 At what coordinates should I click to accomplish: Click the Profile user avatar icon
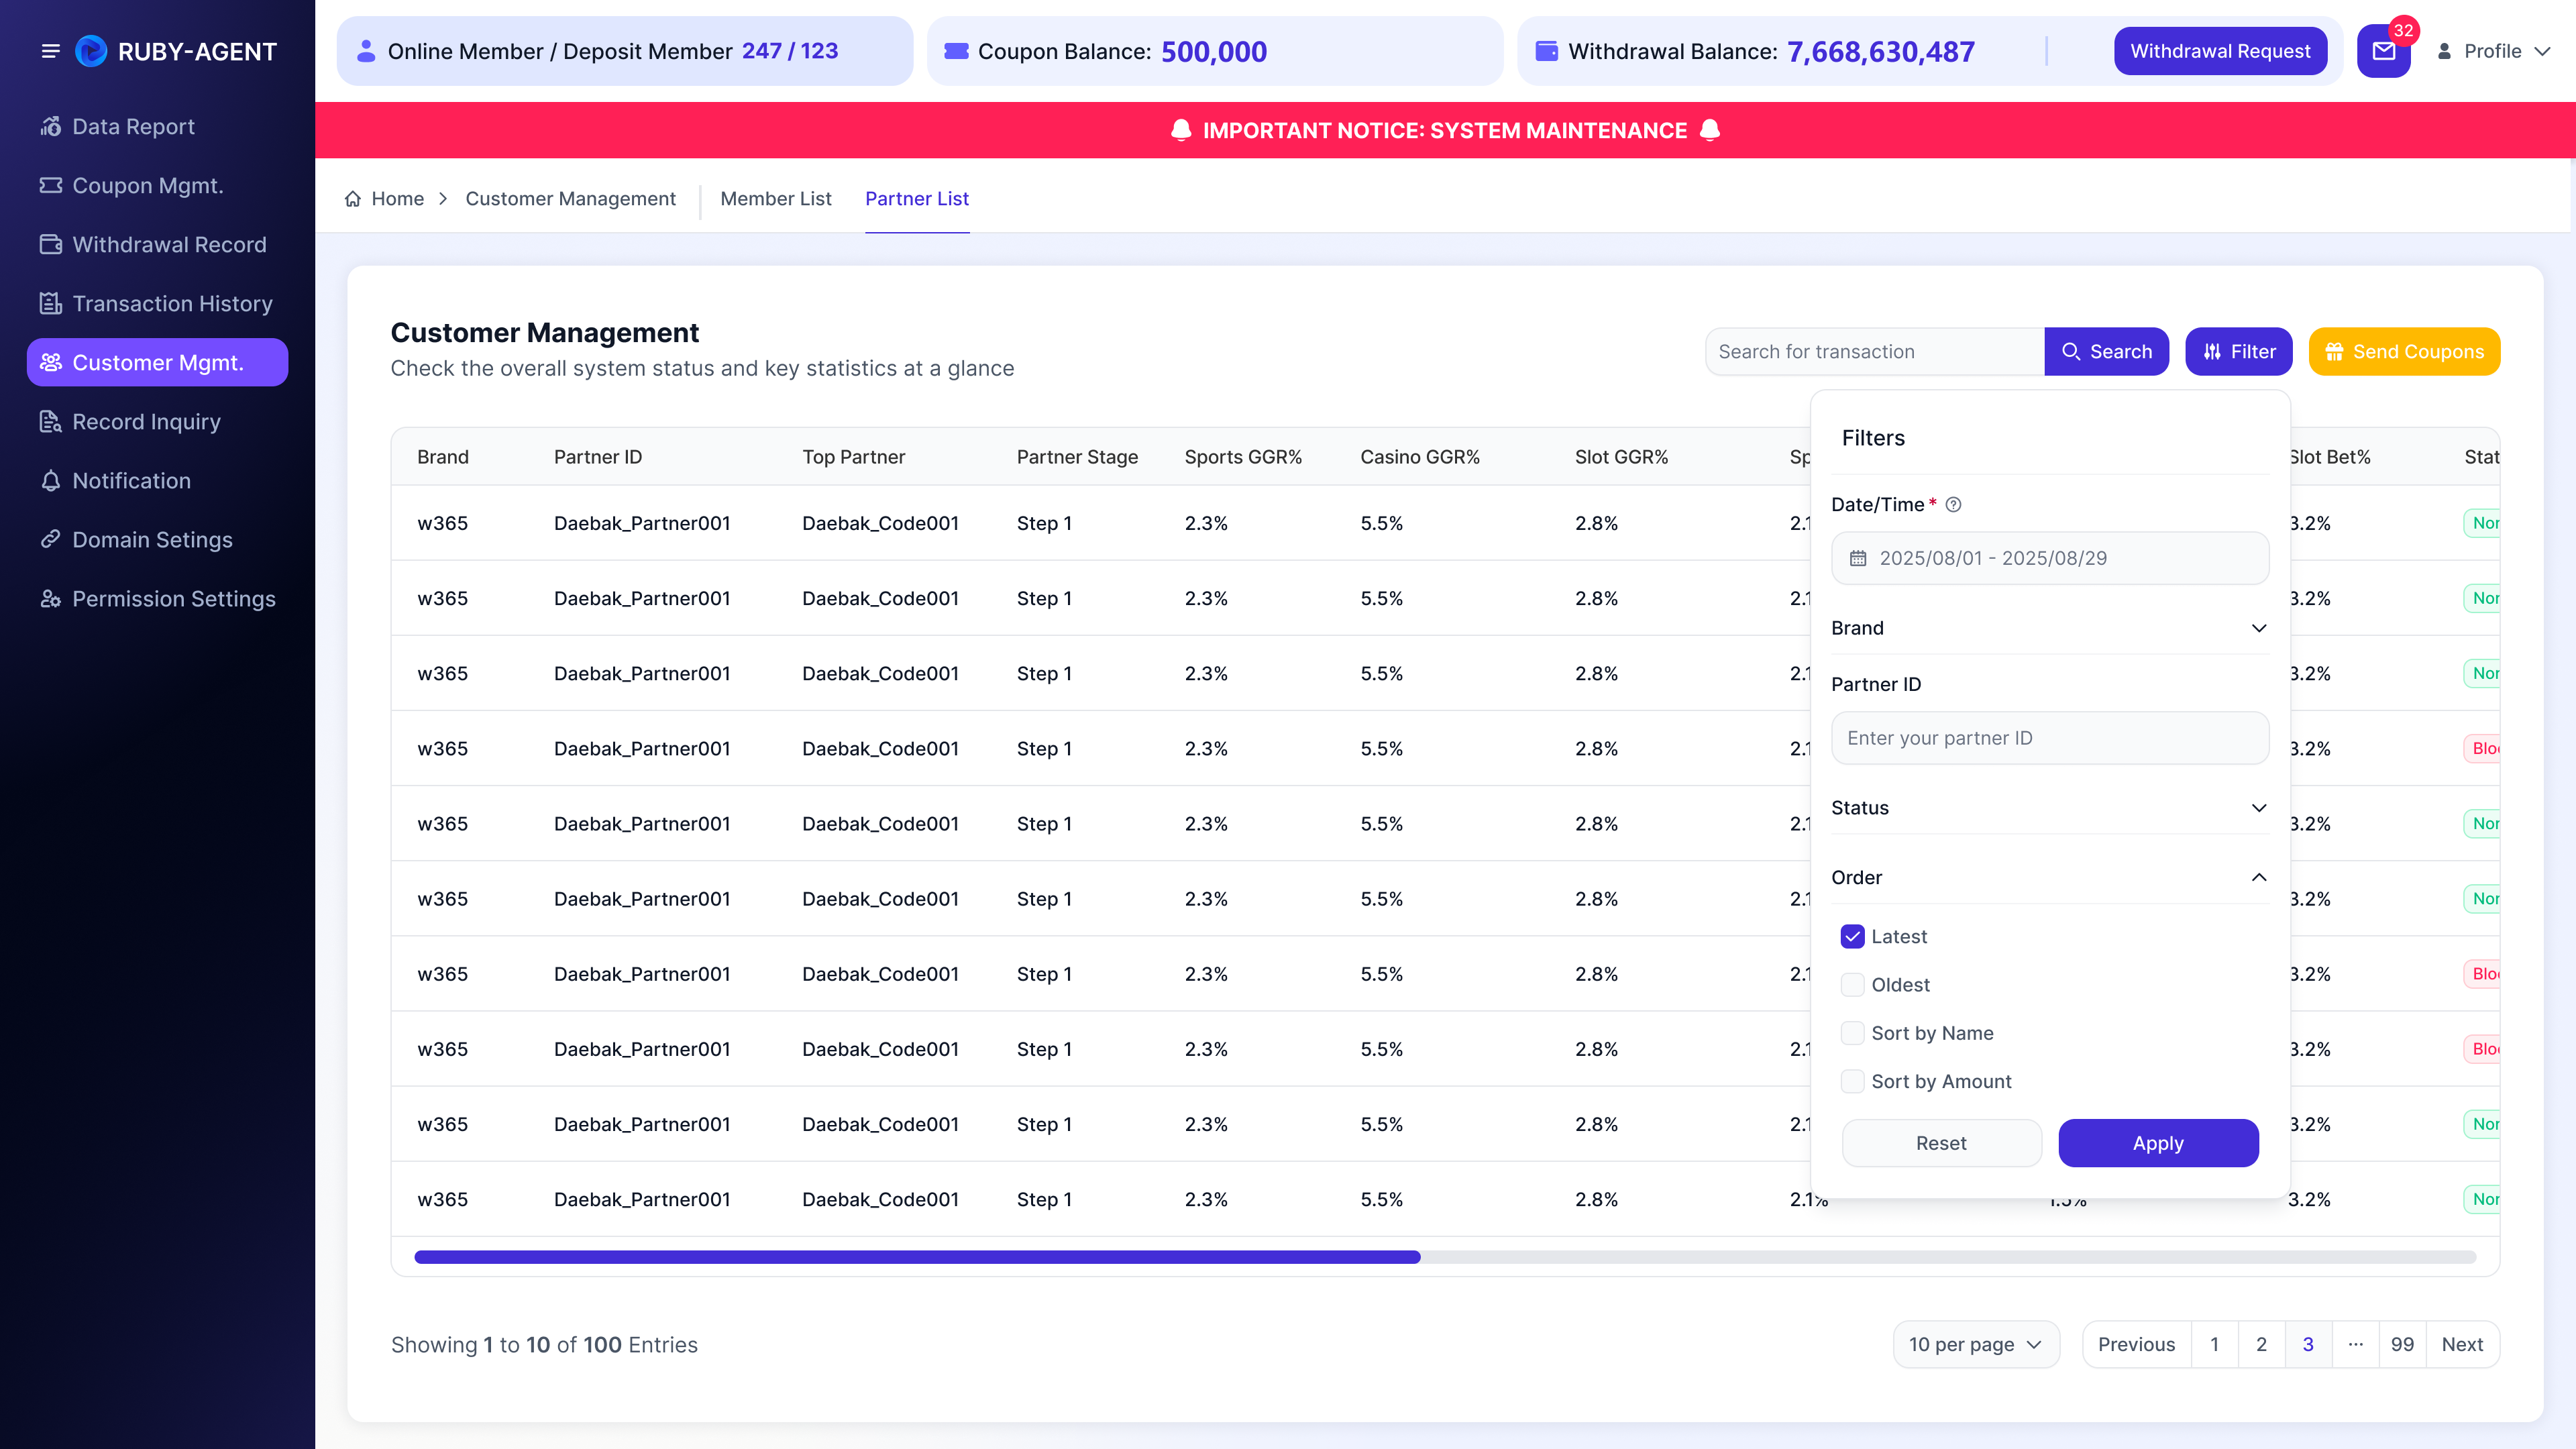(x=2444, y=51)
